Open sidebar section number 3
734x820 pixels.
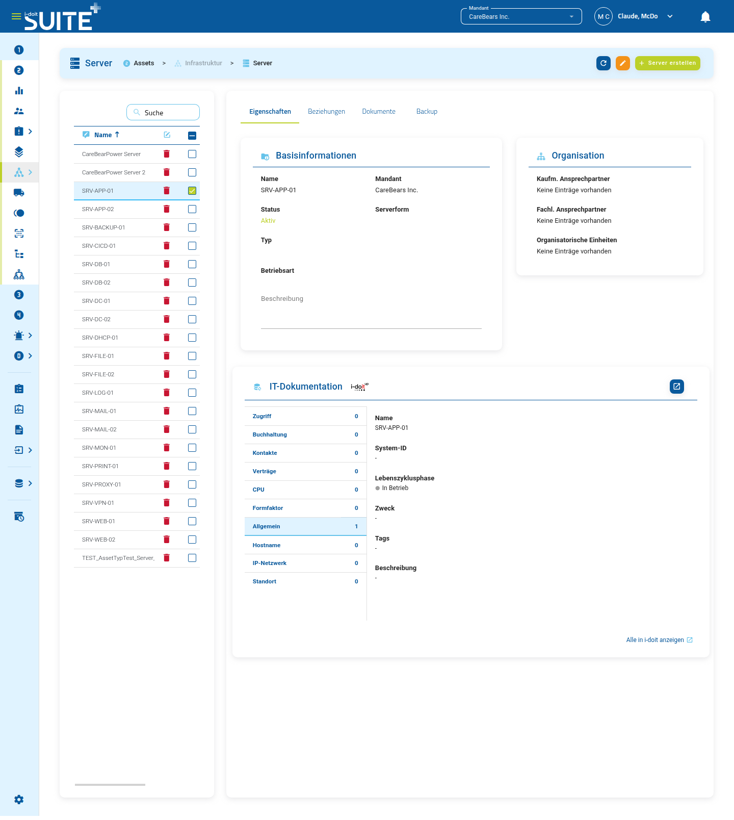[19, 295]
